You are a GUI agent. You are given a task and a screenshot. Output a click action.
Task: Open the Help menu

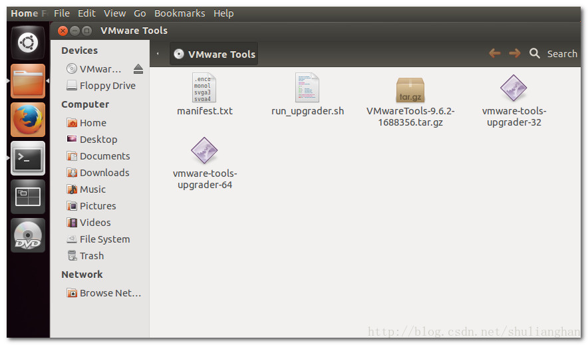(223, 13)
